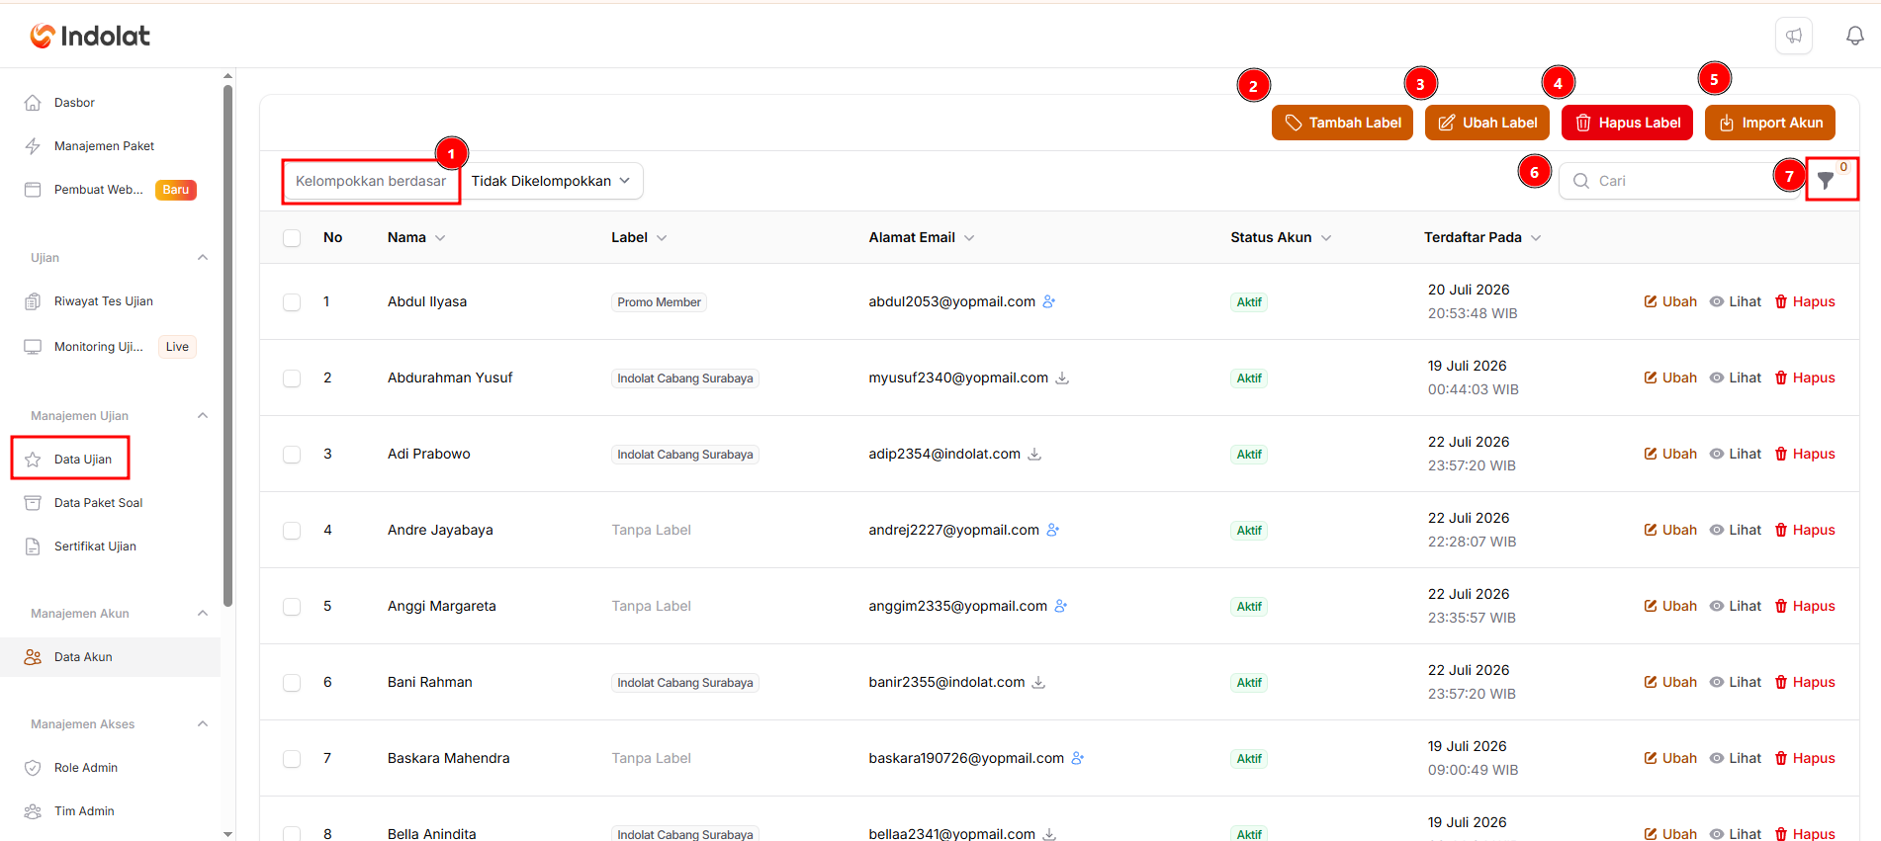Click the Indolat logo
The width and height of the screenshot is (1881, 841).
coord(90,36)
